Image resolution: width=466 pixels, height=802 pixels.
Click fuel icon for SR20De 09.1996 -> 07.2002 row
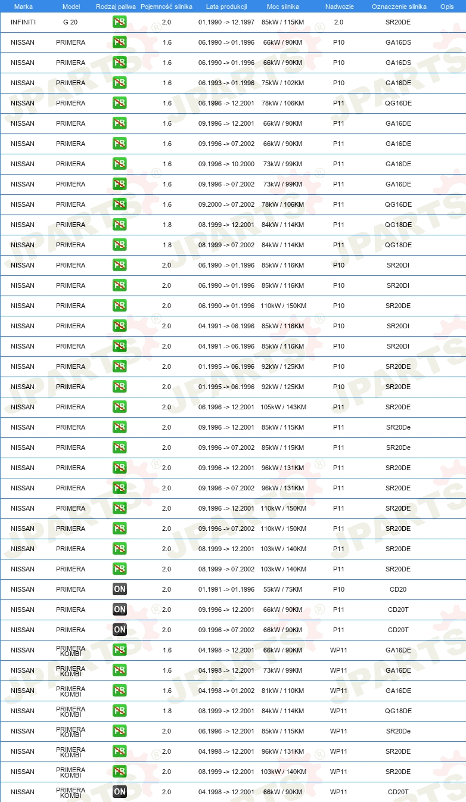119,447
